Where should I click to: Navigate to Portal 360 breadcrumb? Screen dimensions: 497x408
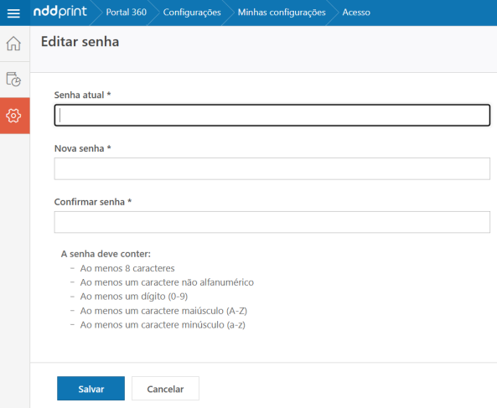(127, 13)
